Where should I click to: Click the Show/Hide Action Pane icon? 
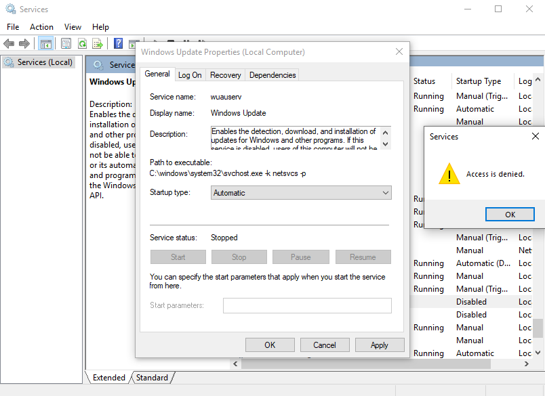click(133, 44)
